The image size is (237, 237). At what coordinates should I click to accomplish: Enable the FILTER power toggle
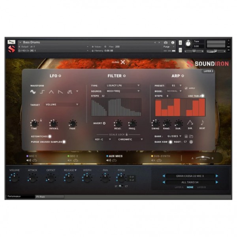pos(124,76)
